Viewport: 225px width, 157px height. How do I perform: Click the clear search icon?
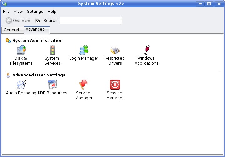38,21
